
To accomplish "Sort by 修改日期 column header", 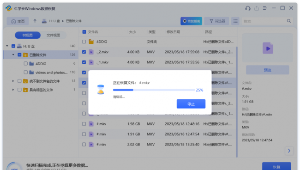I will click(173, 32).
